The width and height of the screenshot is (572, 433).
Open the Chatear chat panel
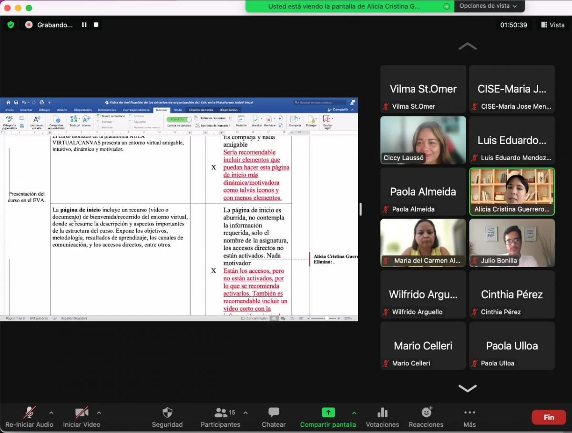[x=274, y=417]
